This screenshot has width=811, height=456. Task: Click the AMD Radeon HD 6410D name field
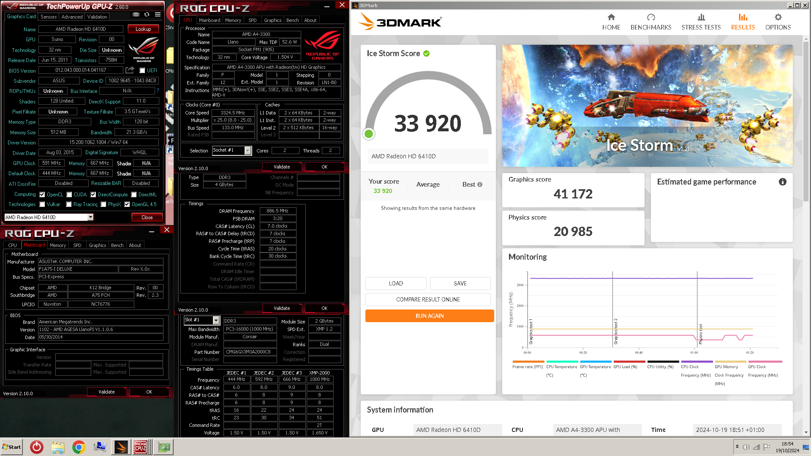pos(81,29)
